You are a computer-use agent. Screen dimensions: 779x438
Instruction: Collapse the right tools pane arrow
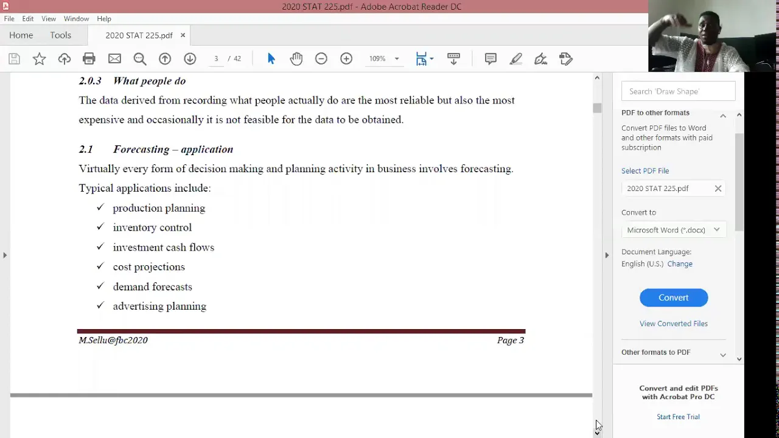click(x=607, y=255)
